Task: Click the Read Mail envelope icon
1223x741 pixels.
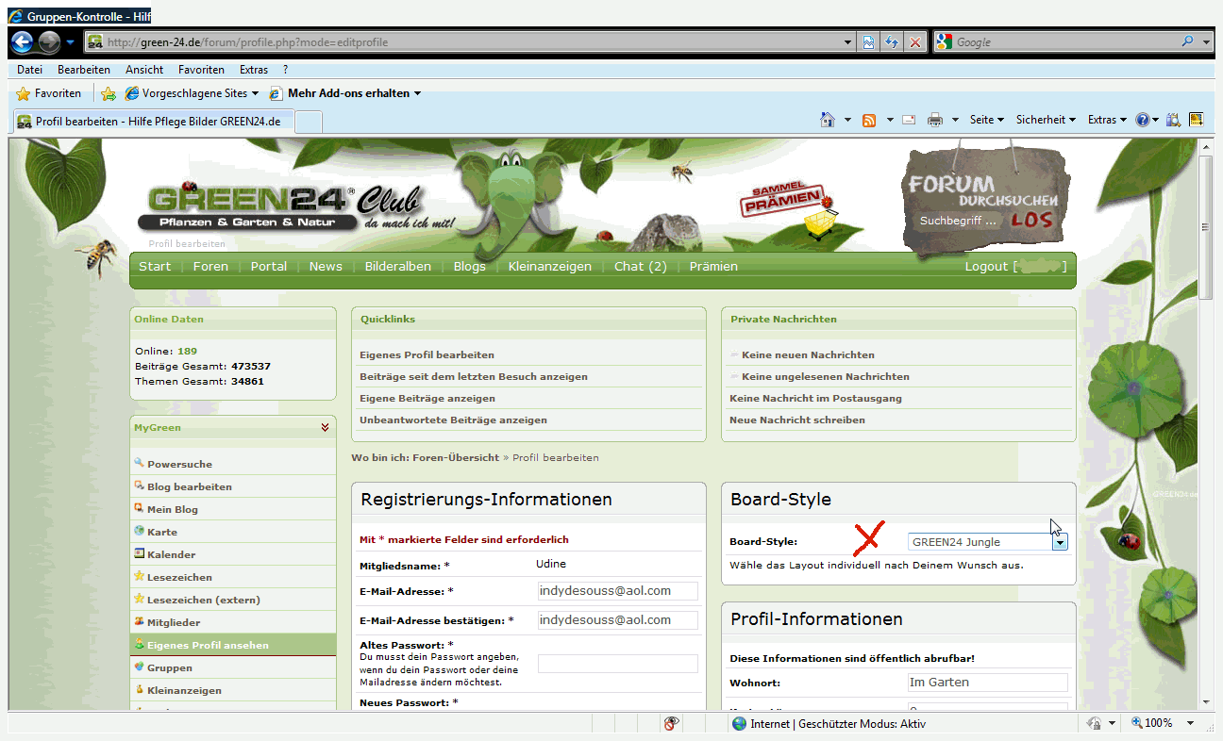Action: click(x=908, y=120)
